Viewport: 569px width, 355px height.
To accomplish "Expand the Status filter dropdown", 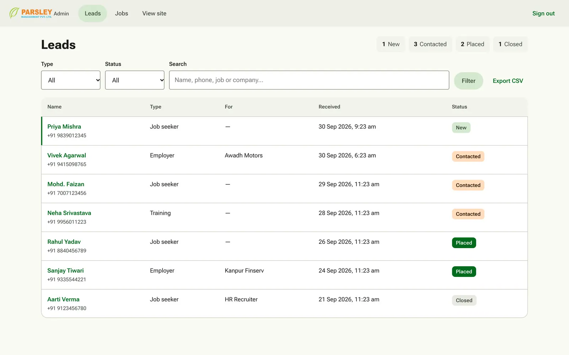I will (135, 80).
